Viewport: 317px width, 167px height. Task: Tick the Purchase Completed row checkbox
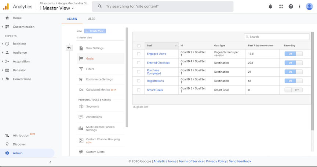point(139,72)
